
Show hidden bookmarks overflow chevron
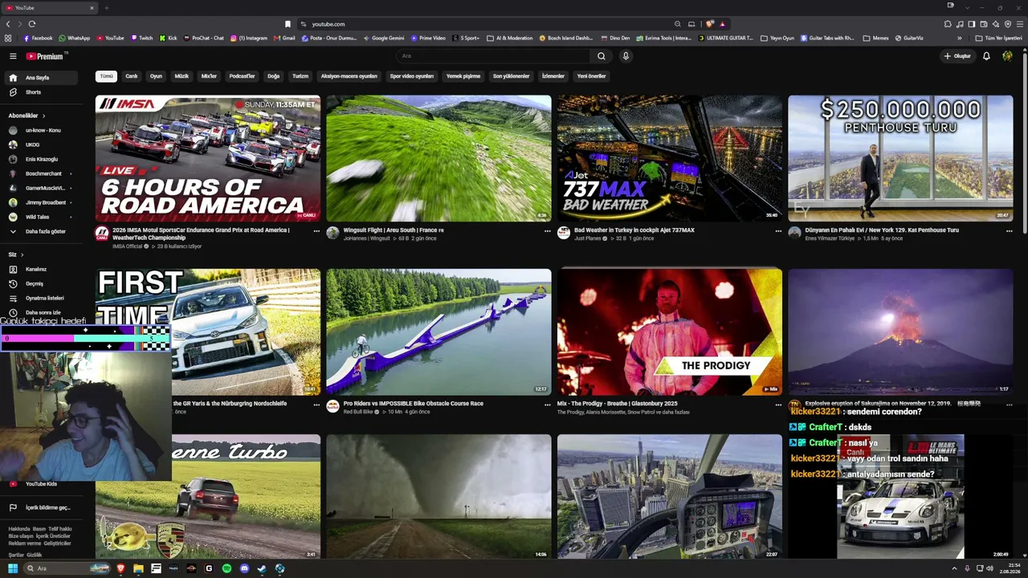click(x=959, y=38)
